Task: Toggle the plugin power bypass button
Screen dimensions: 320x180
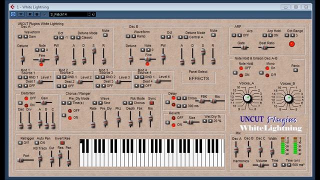Action: click(13, 14)
